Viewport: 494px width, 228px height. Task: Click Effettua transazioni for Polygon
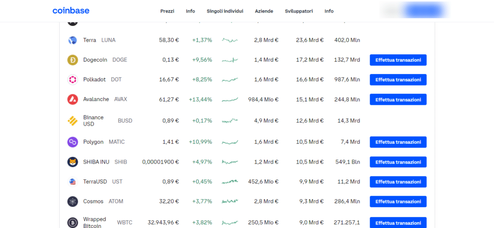(x=398, y=142)
